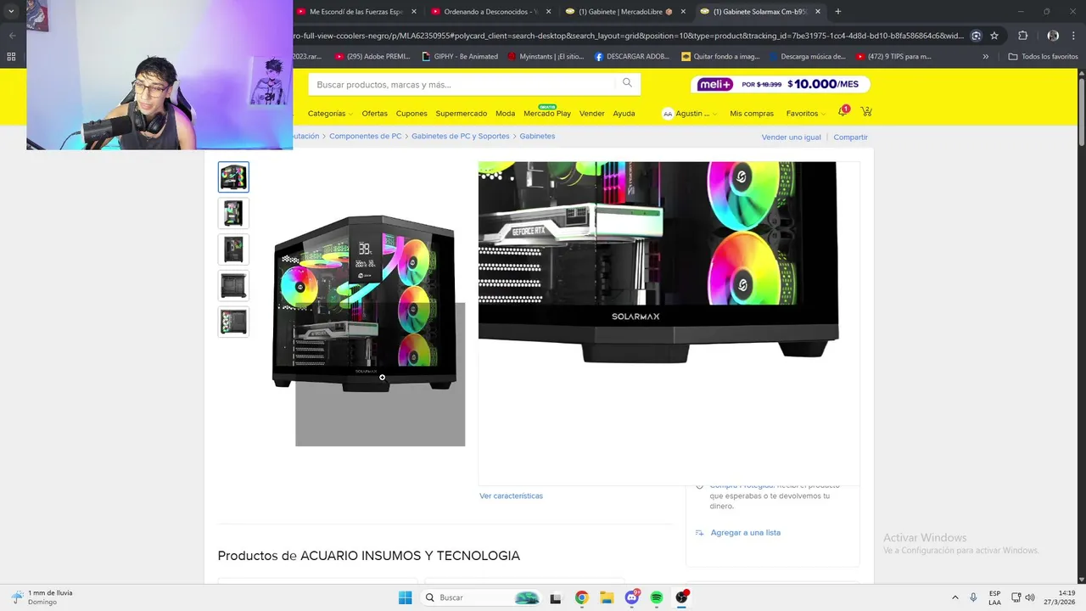Click the network icon in system tray
The image size is (1086, 611).
pos(1016,597)
